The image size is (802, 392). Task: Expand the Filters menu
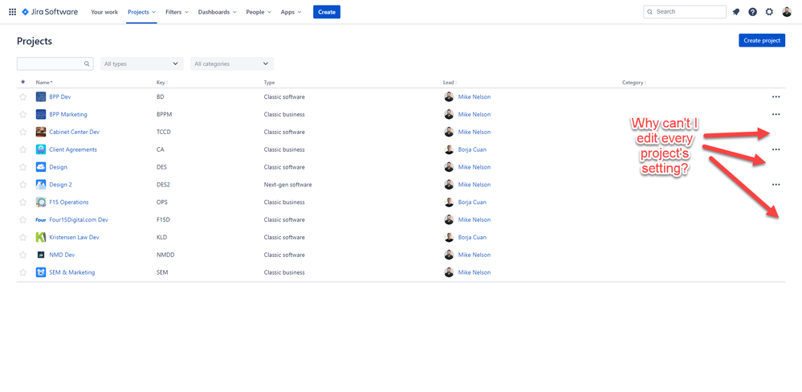(x=177, y=12)
